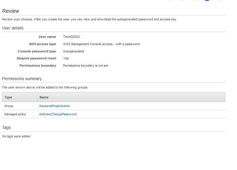The width and height of the screenshot is (237, 170).
Task: Click the Group cell in Type column
Action: (9, 106)
